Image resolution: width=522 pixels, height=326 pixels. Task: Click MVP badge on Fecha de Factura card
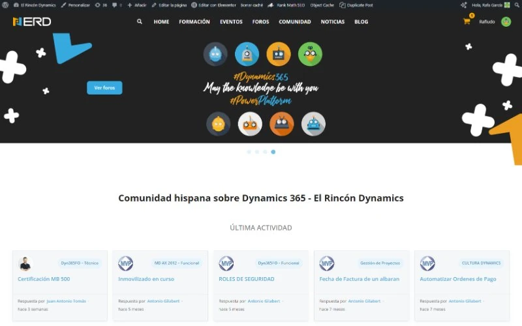(327, 263)
